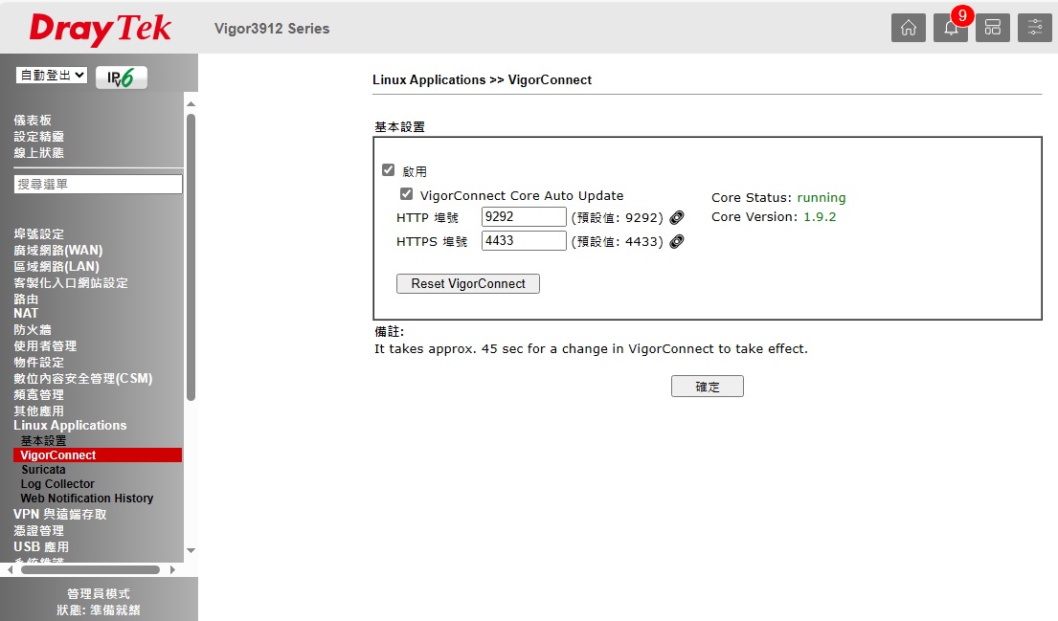The height and width of the screenshot is (621, 1058).
Task: Select Log Collector menu item
Action: click(57, 484)
